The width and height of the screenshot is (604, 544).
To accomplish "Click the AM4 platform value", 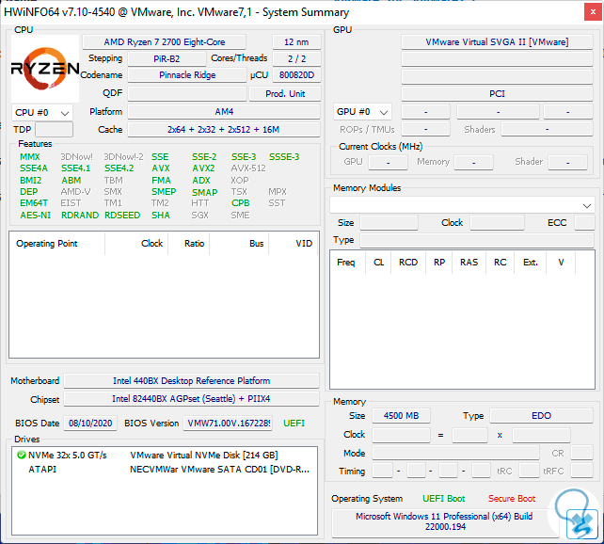I will pos(224,112).
